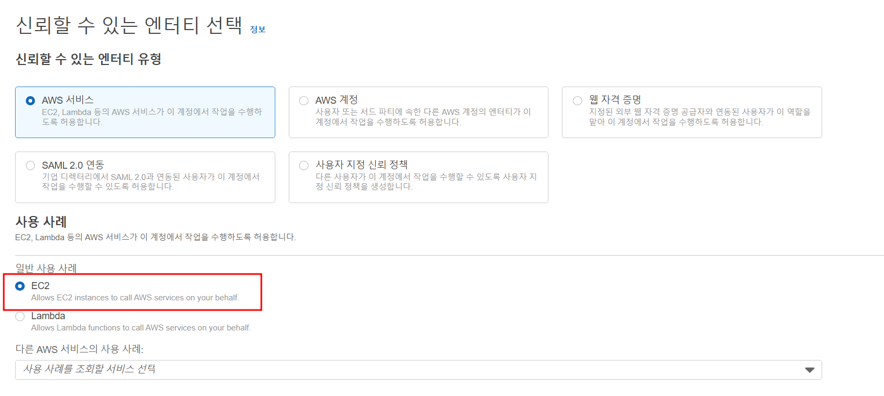Image resolution: width=884 pixels, height=396 pixels.
Task: Click the AWS 계정 card description text
Action: [x=423, y=117]
